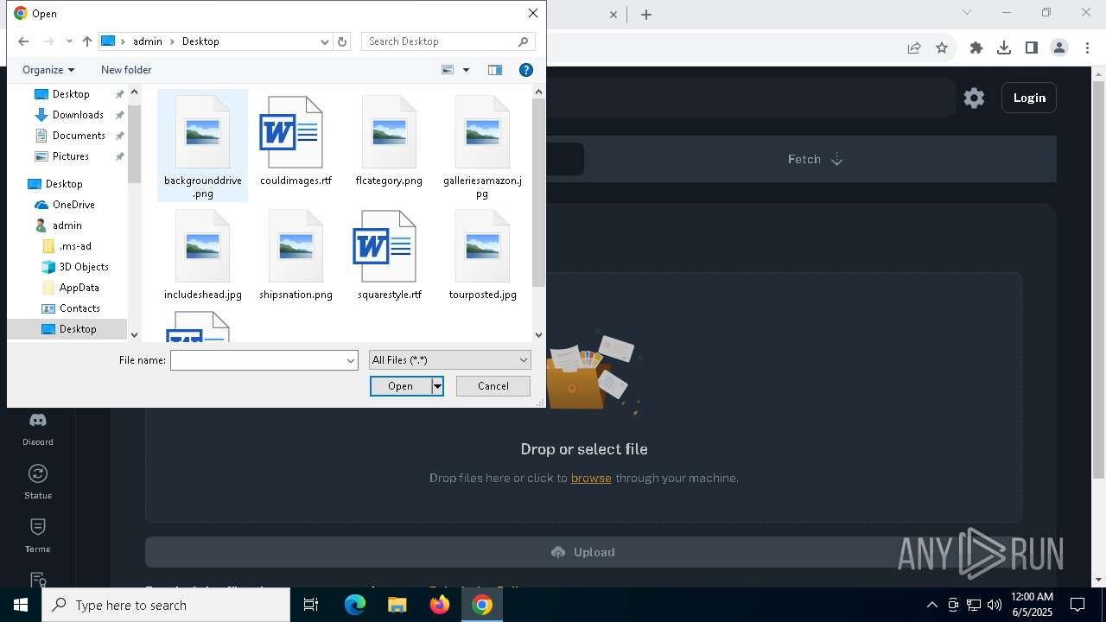Refresh the Desktop folder listing
This screenshot has height=622, width=1106.
pyautogui.click(x=342, y=41)
